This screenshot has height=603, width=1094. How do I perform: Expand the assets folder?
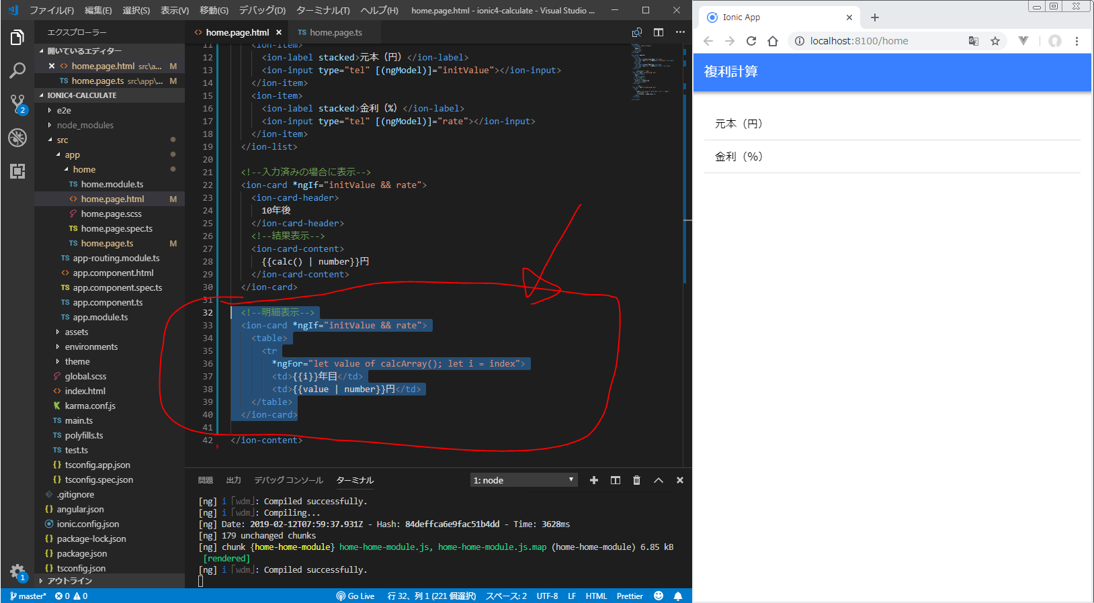coord(76,332)
